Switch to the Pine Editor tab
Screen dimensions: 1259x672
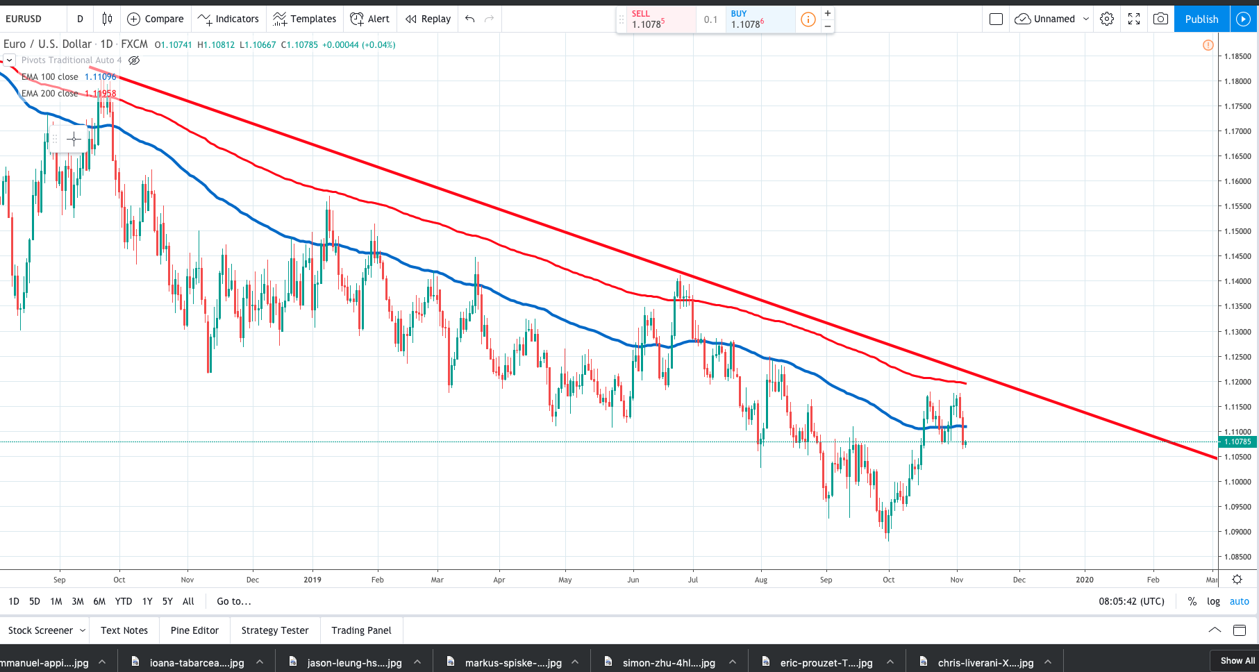pyautogui.click(x=194, y=630)
